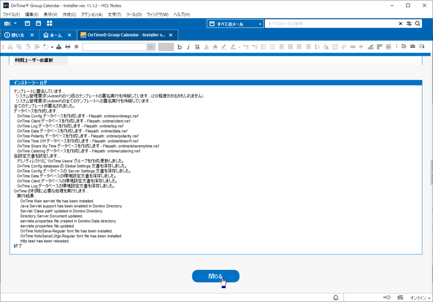Close the ホーム tab
433x302 pixels.
[x=70, y=35]
